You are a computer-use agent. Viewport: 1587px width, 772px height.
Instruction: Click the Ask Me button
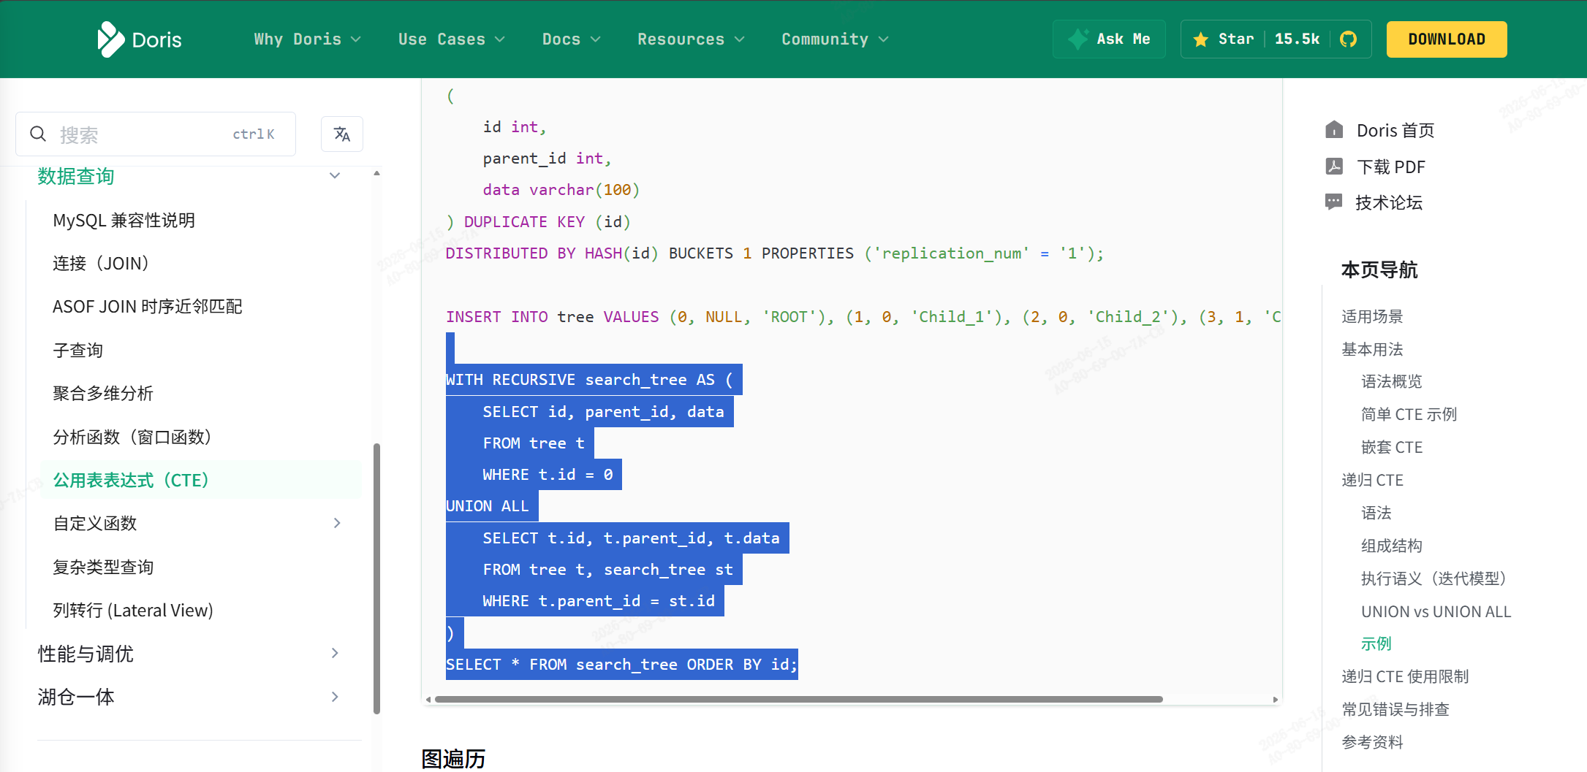tap(1109, 39)
